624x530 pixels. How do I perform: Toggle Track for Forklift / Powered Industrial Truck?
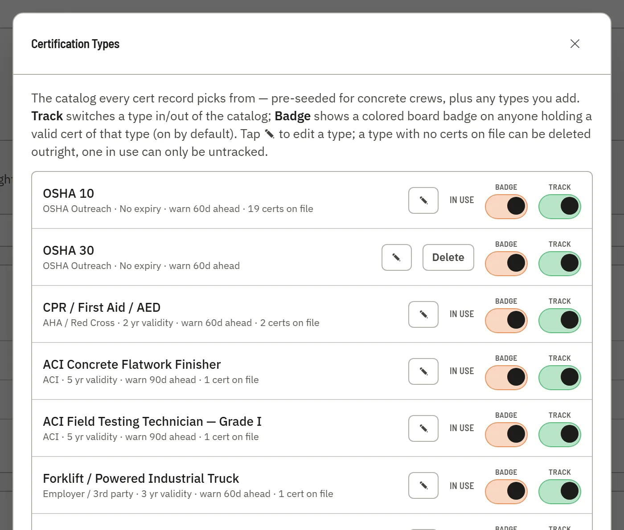560,492
